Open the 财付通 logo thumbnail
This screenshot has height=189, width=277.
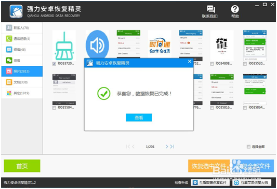click(x=160, y=44)
